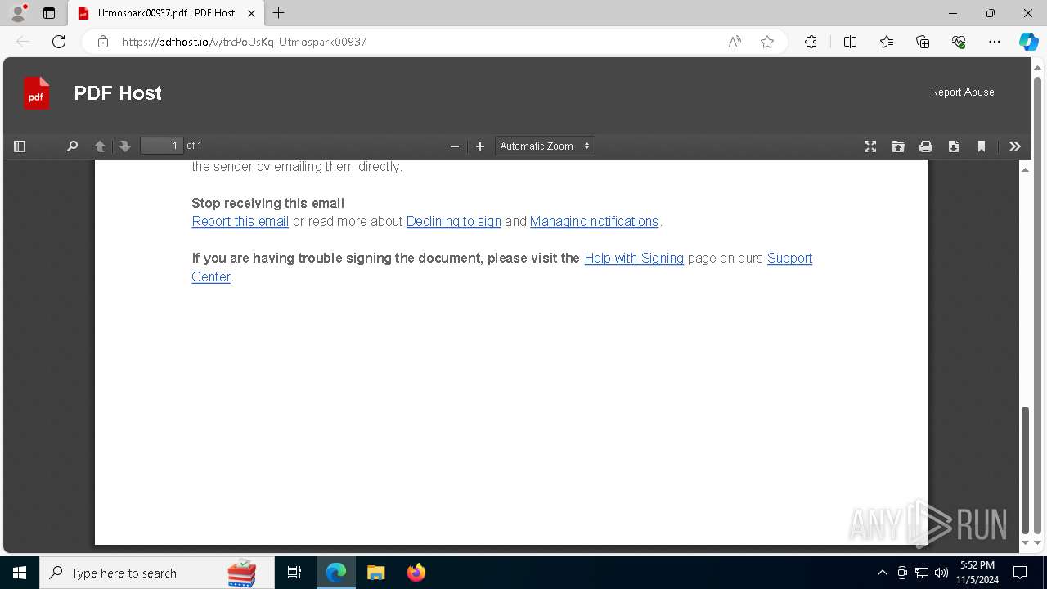Open Browser essentials
The height and width of the screenshot is (589, 1047).
pyautogui.click(x=959, y=42)
